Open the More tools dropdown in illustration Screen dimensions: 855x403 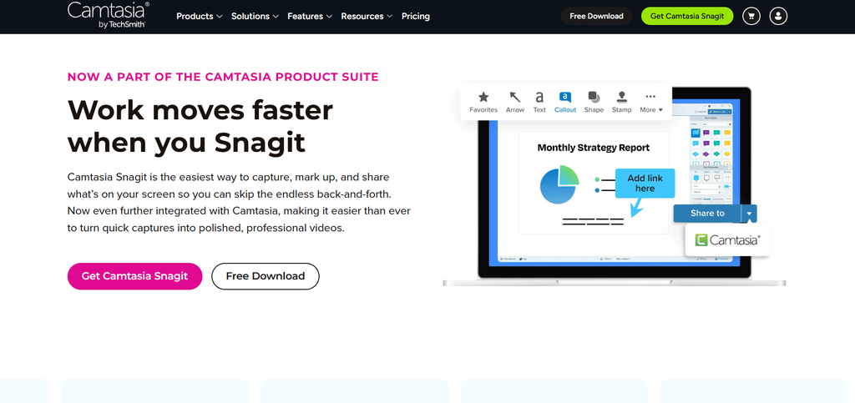pyautogui.click(x=651, y=102)
